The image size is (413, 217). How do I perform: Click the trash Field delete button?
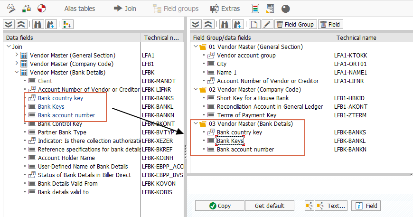[x=330, y=25]
